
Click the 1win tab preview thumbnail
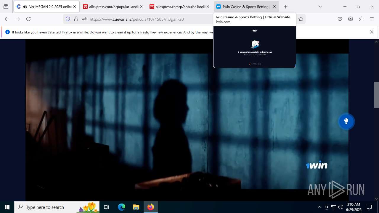[x=255, y=47]
